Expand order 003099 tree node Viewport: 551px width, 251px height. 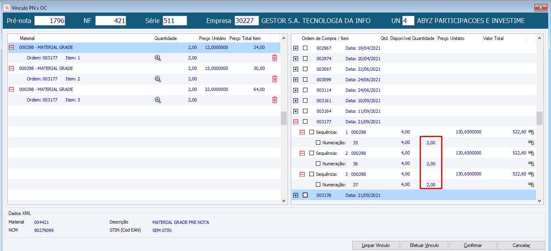pyautogui.click(x=296, y=80)
